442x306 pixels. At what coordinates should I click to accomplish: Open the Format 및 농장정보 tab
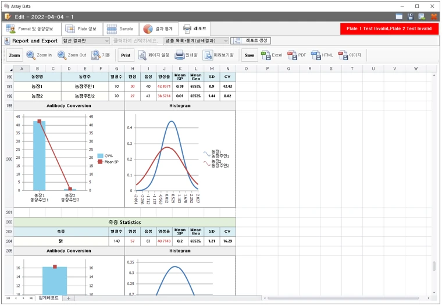pos(31,29)
